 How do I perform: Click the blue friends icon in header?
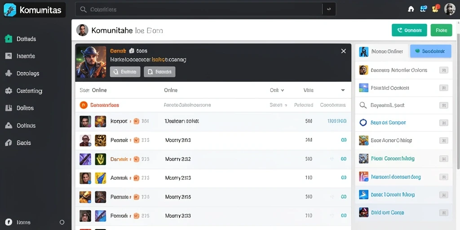pyautogui.click(x=423, y=9)
